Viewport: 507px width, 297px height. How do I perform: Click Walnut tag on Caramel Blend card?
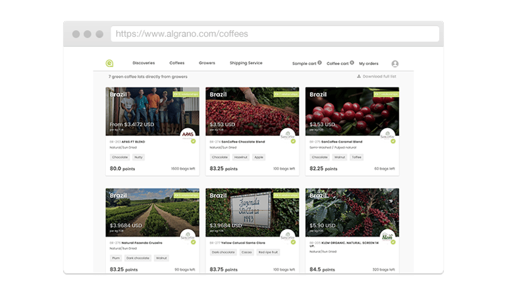coord(340,157)
